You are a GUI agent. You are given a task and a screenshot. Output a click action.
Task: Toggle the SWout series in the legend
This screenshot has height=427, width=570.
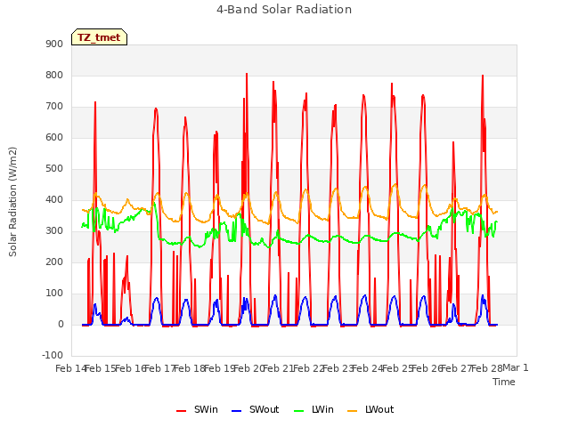[256, 409]
